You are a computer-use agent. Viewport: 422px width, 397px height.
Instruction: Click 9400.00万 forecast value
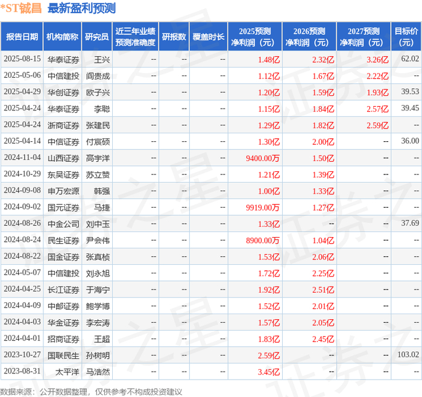(x=263, y=158)
